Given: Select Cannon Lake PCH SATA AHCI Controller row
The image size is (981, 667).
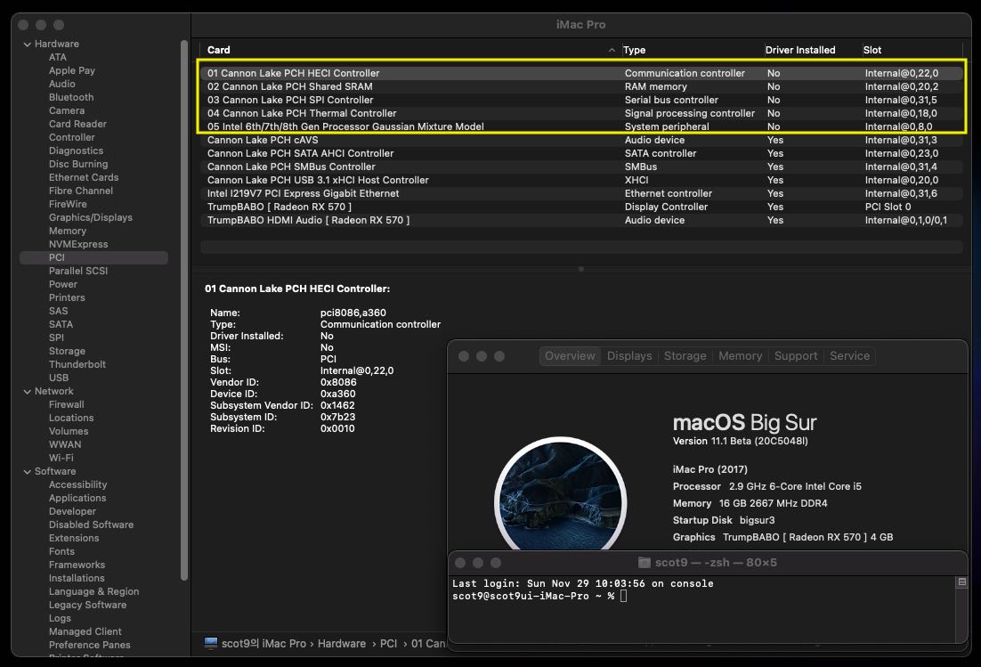Looking at the screenshot, I should pos(581,153).
